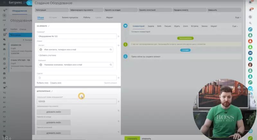Add file under Принято на складе
The height and width of the screenshot is (140, 257).
click(54, 122)
